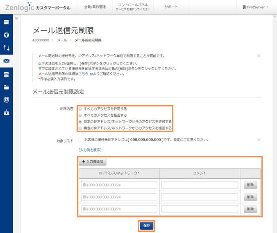Click the メール送信元制限設定 section heading

pos(59,92)
